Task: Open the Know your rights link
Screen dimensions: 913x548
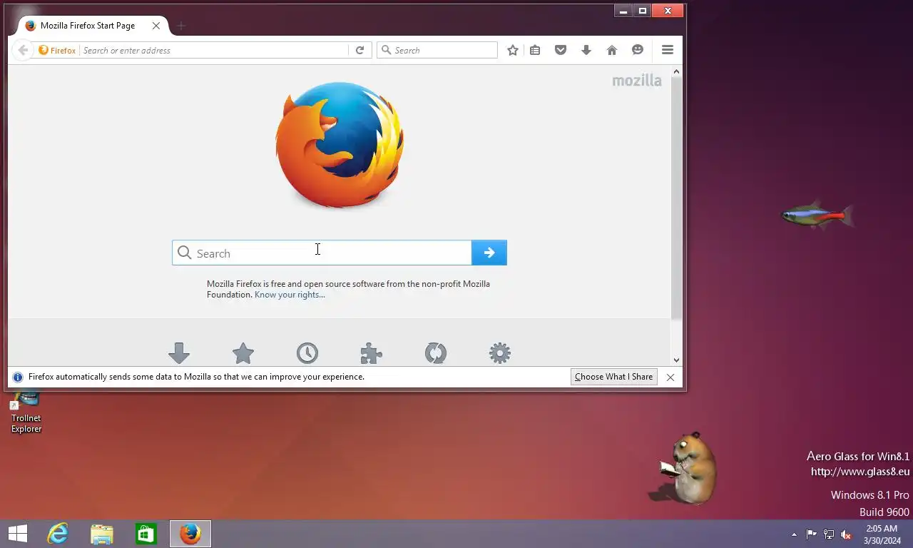Action: (290, 295)
